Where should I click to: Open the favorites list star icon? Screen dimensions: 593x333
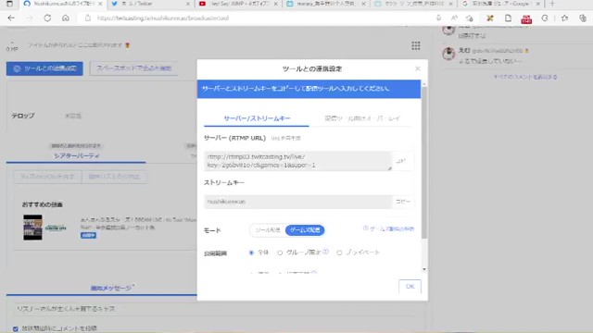coord(564,18)
